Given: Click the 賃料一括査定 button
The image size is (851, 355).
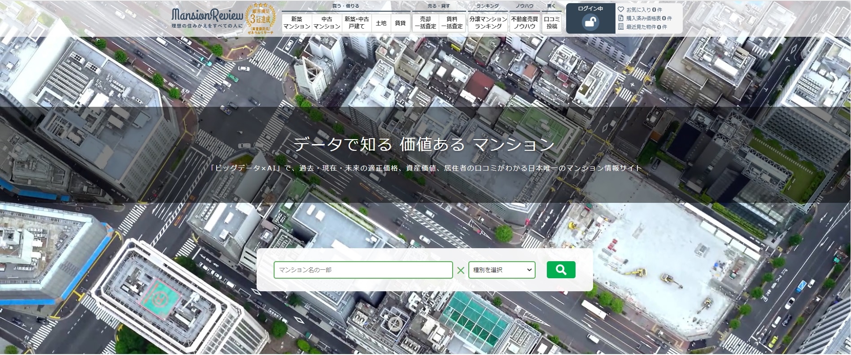Looking at the screenshot, I should [452, 23].
